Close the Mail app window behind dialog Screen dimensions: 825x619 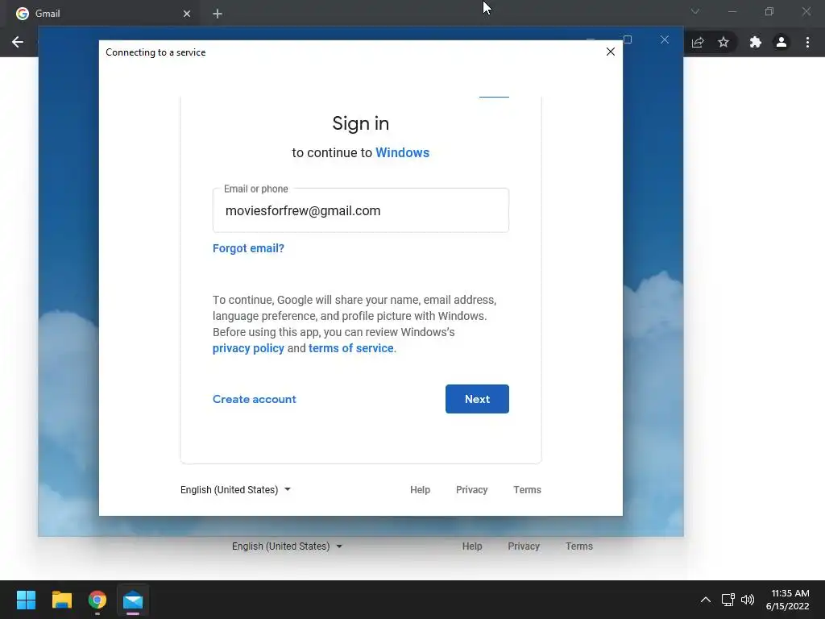[x=665, y=39]
